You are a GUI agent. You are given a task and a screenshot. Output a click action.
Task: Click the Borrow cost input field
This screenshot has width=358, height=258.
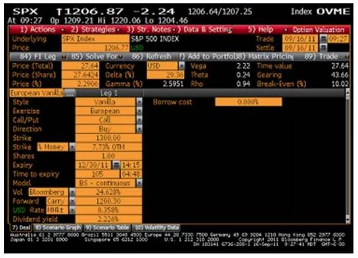(x=248, y=102)
